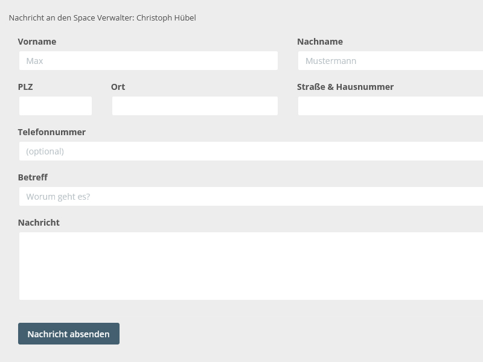
Task: Select the Betreff field 'Worum geht es?'
Action: coord(251,197)
